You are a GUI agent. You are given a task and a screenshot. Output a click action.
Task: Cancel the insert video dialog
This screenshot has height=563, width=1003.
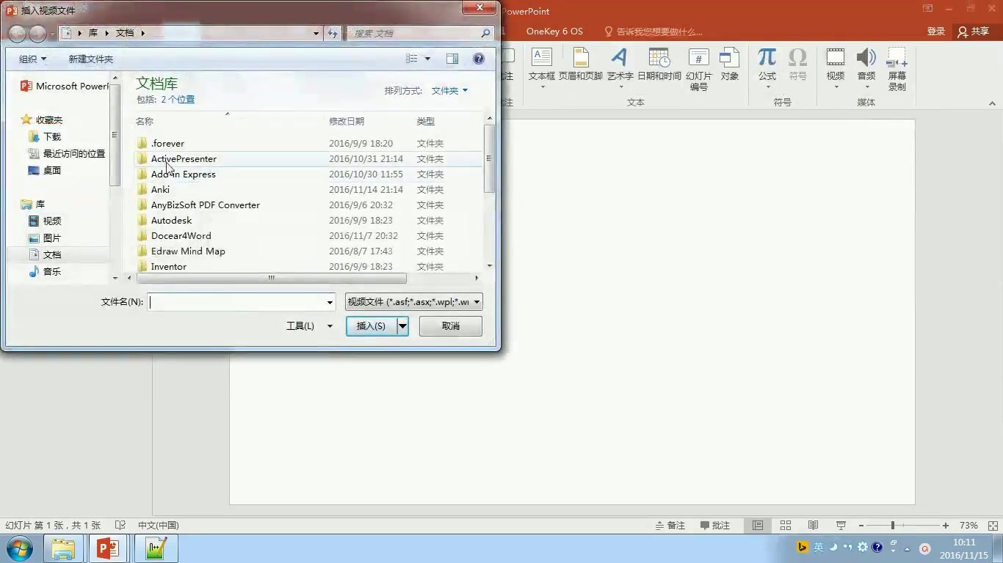click(451, 326)
